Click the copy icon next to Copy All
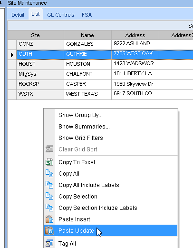This screenshot has height=248, width=193. click(49, 173)
